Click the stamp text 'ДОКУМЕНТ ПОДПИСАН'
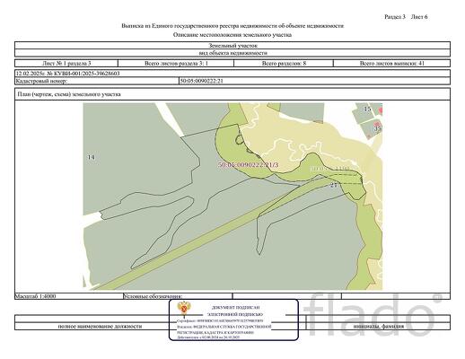 click(236, 308)
